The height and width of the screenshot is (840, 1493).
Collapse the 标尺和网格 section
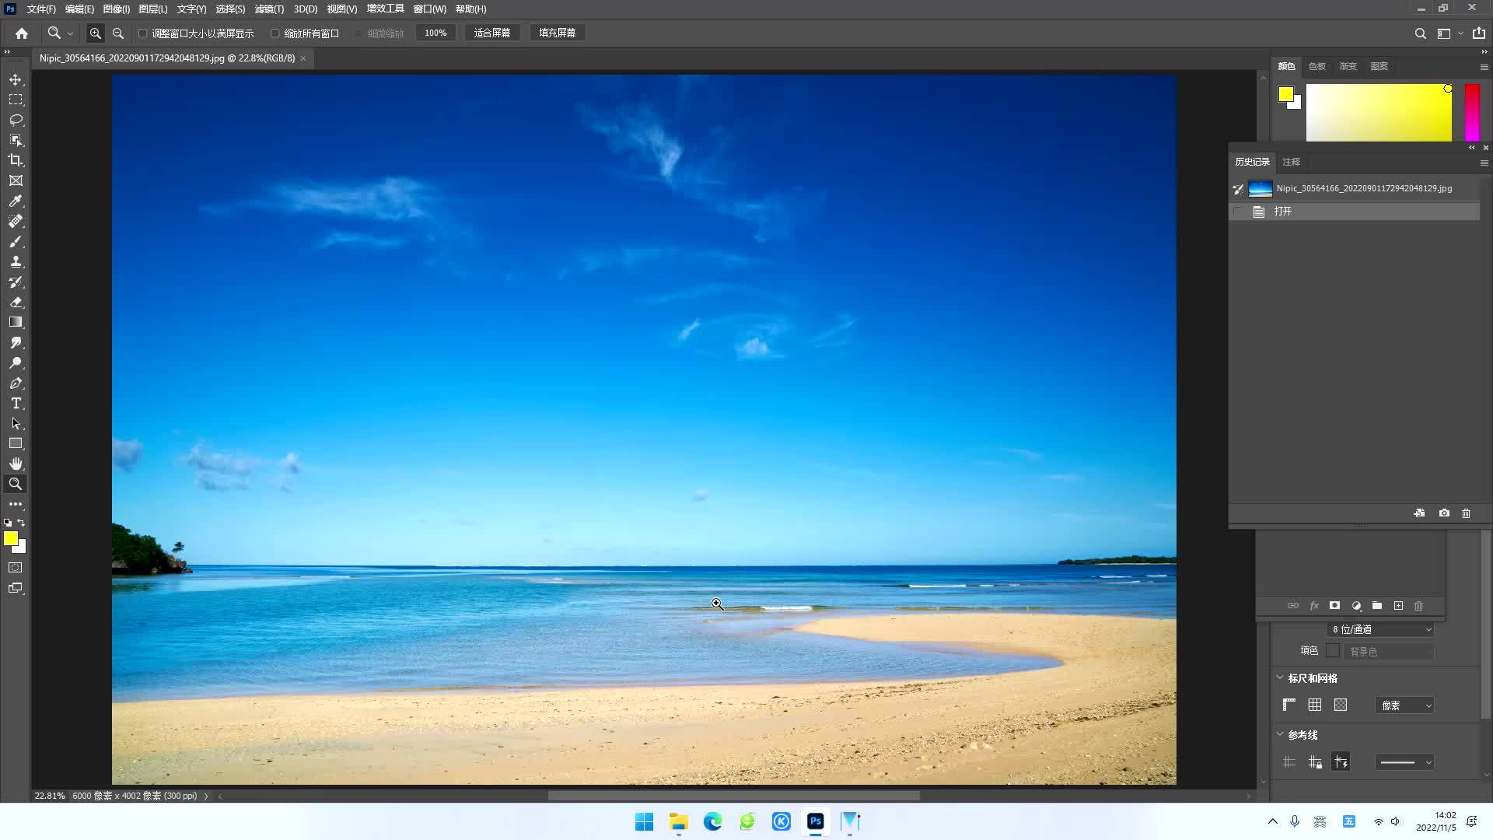pyautogui.click(x=1280, y=677)
